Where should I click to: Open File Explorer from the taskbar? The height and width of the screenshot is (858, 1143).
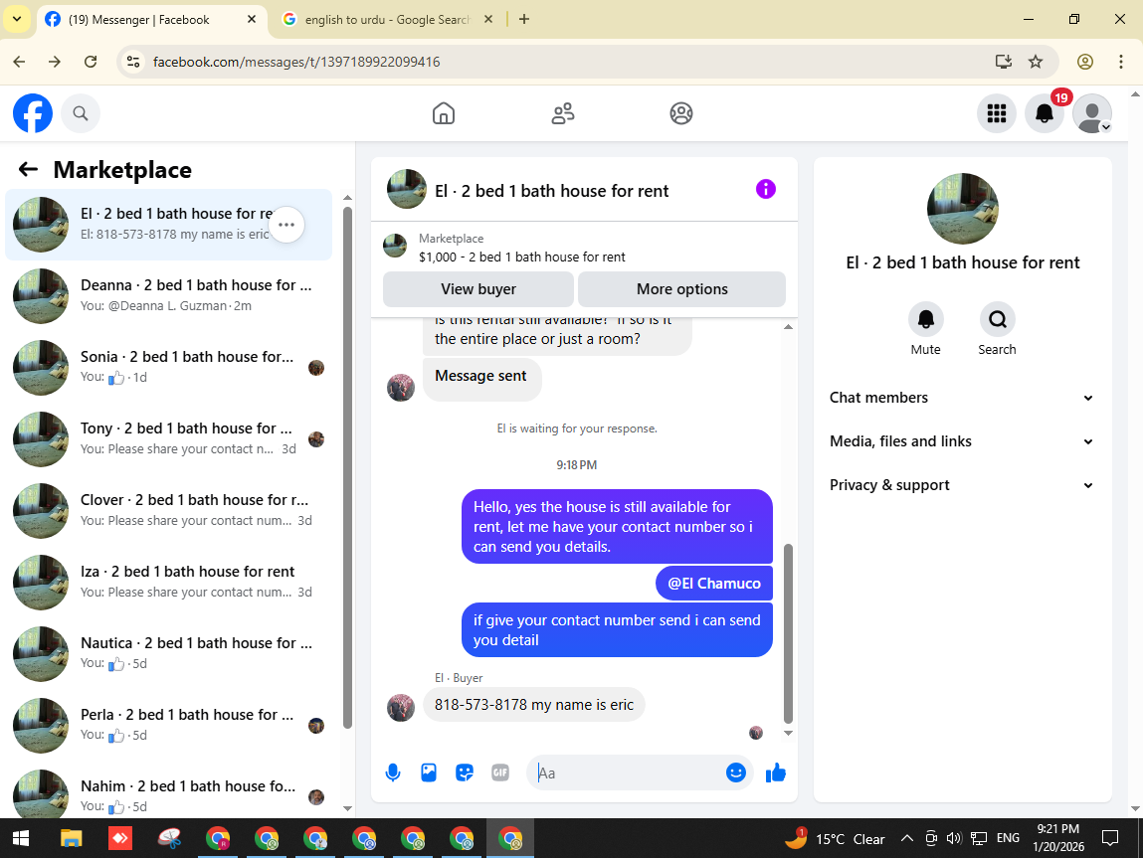point(71,838)
